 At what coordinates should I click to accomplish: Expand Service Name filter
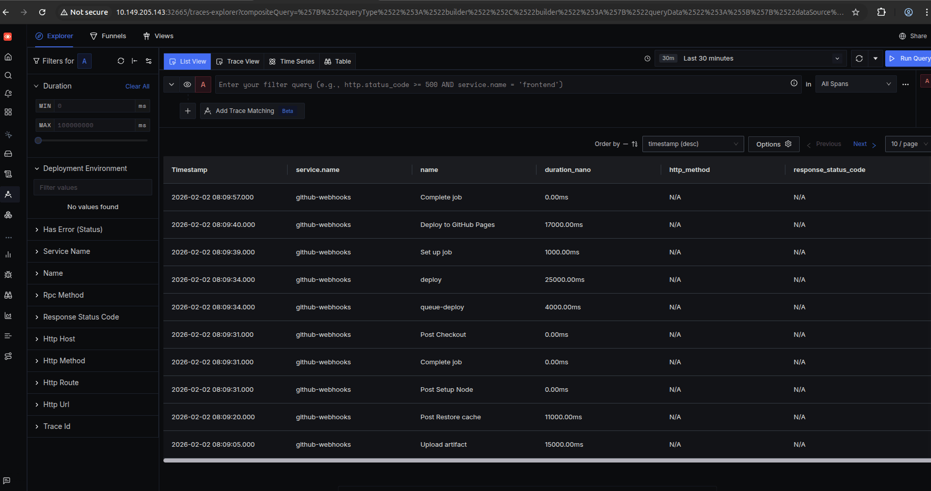click(x=93, y=251)
